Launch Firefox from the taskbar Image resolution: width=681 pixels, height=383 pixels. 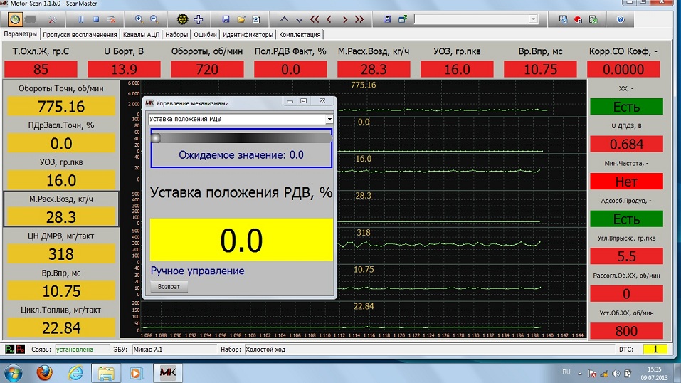[x=44, y=373]
